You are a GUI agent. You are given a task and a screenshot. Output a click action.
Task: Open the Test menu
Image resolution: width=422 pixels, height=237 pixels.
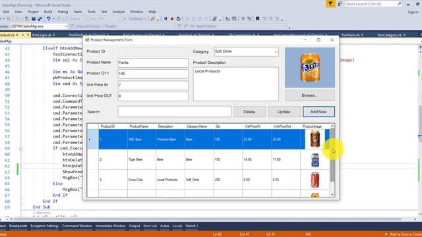[x=104, y=12]
